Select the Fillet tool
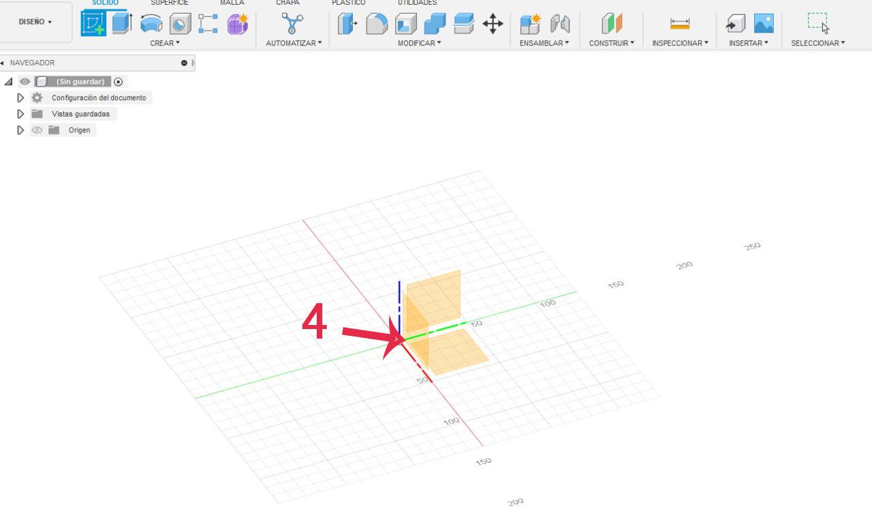872x513 pixels. coord(377,25)
